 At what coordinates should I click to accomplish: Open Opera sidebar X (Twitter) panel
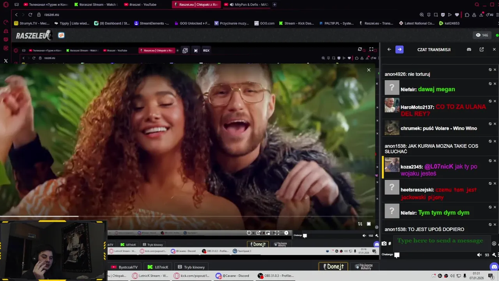pyautogui.click(x=6, y=61)
